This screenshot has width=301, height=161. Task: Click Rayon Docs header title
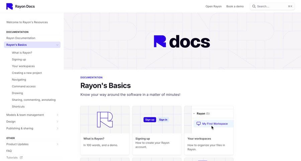pyautogui.click(x=25, y=6)
